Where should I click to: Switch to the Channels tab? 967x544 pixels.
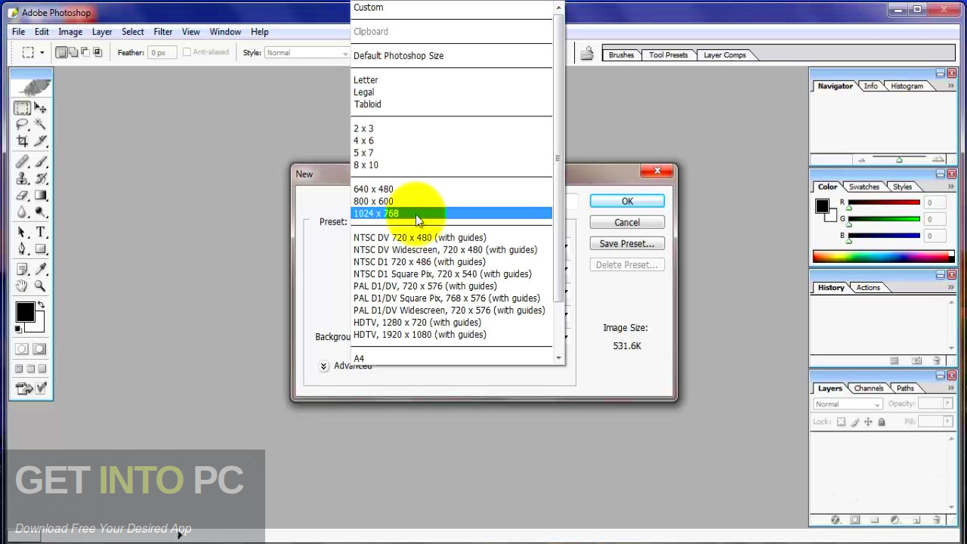(868, 388)
